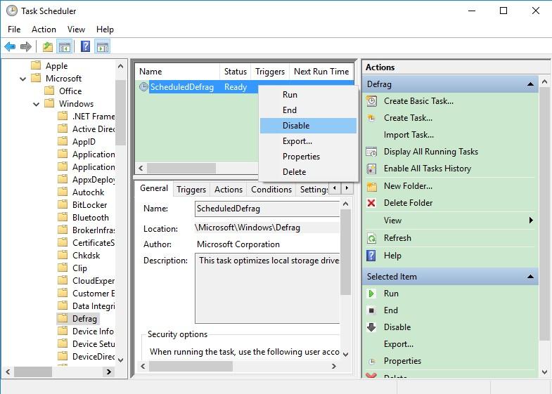Switch to the Conditions tab
552x394 pixels.
(271, 190)
